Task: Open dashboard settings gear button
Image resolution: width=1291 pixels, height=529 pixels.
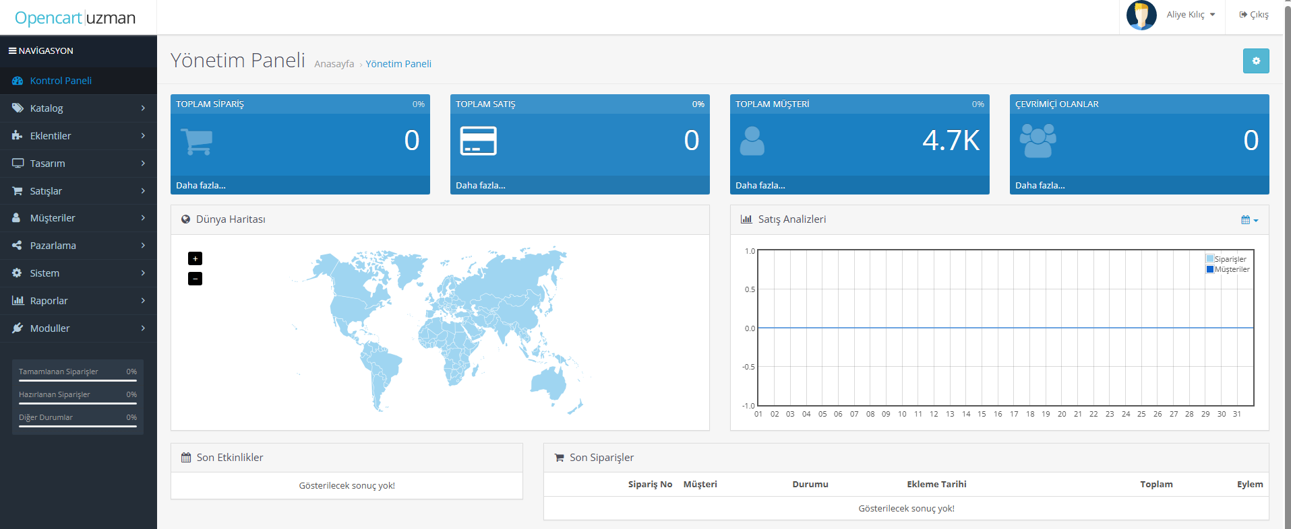Action: pos(1256,61)
